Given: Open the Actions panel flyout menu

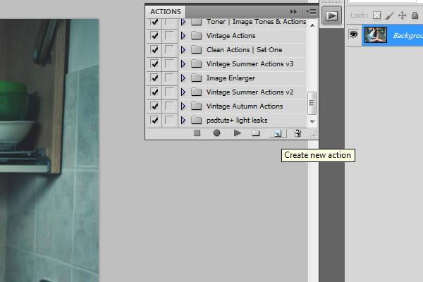Looking at the screenshot, I should [x=311, y=11].
